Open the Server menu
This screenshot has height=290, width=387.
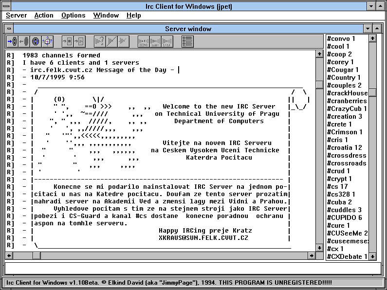[x=16, y=16]
